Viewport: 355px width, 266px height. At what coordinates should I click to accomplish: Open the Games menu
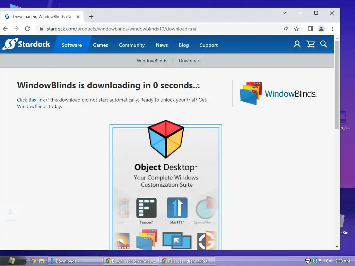(x=100, y=45)
